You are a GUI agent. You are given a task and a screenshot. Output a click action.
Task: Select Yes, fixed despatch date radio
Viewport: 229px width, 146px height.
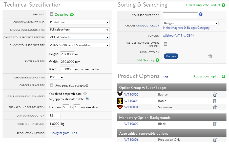point(85,93)
